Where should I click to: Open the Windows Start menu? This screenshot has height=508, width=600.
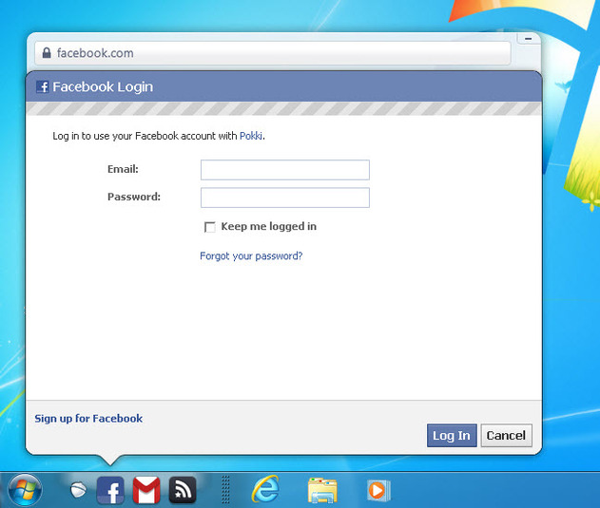pyautogui.click(x=25, y=490)
